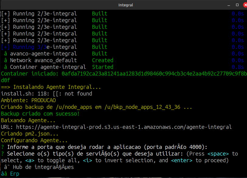Click the 'Instalando Agente Integral...' heading
Screen dimensions: 247x178
(57, 87)
